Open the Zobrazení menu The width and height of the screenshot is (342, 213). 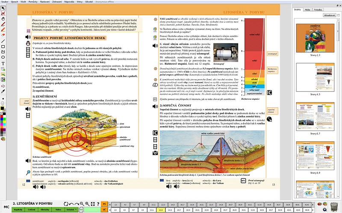coord(57,2)
